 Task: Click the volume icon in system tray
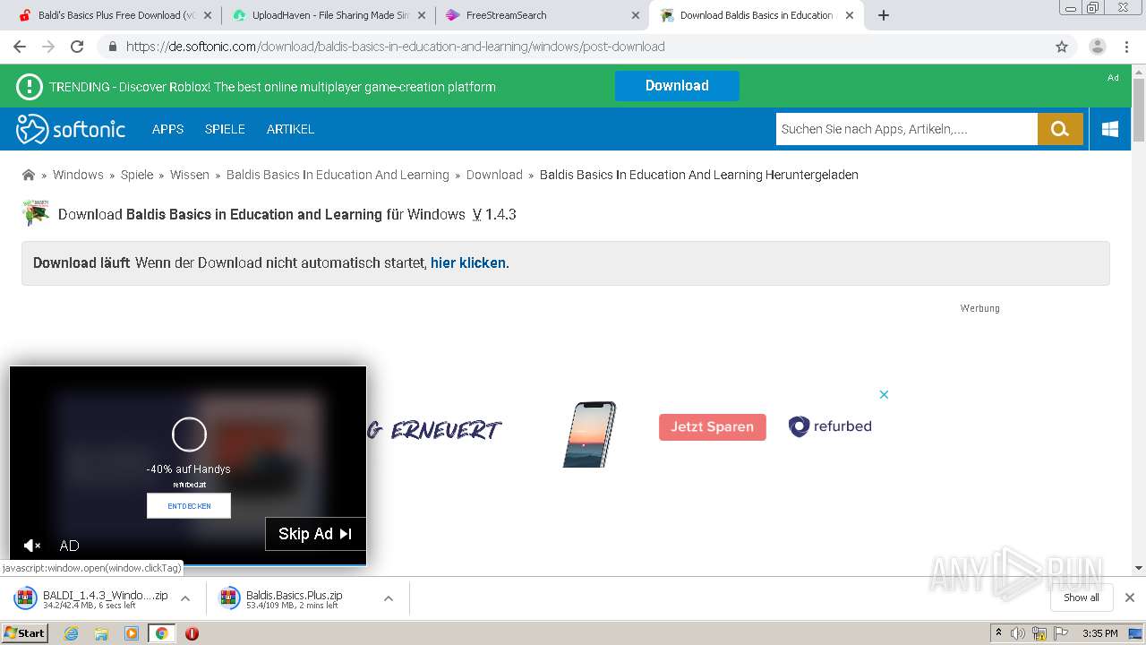tap(1017, 633)
